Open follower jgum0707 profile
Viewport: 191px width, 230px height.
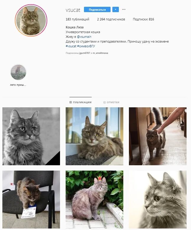(x=85, y=53)
